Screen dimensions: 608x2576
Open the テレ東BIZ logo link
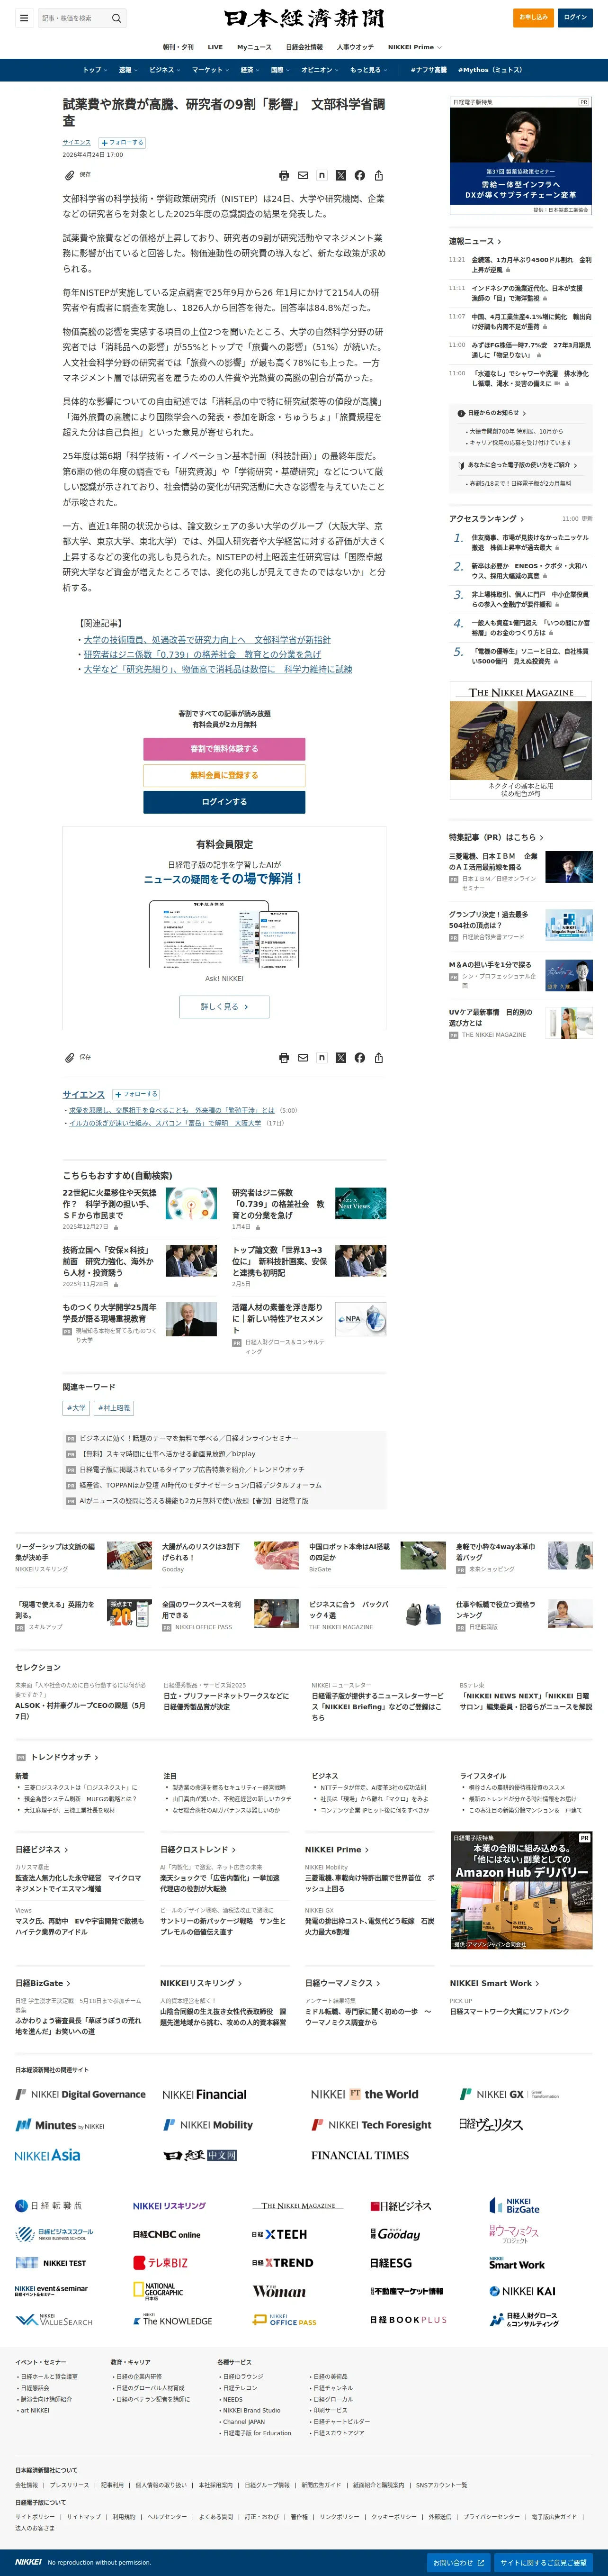pos(161,2262)
